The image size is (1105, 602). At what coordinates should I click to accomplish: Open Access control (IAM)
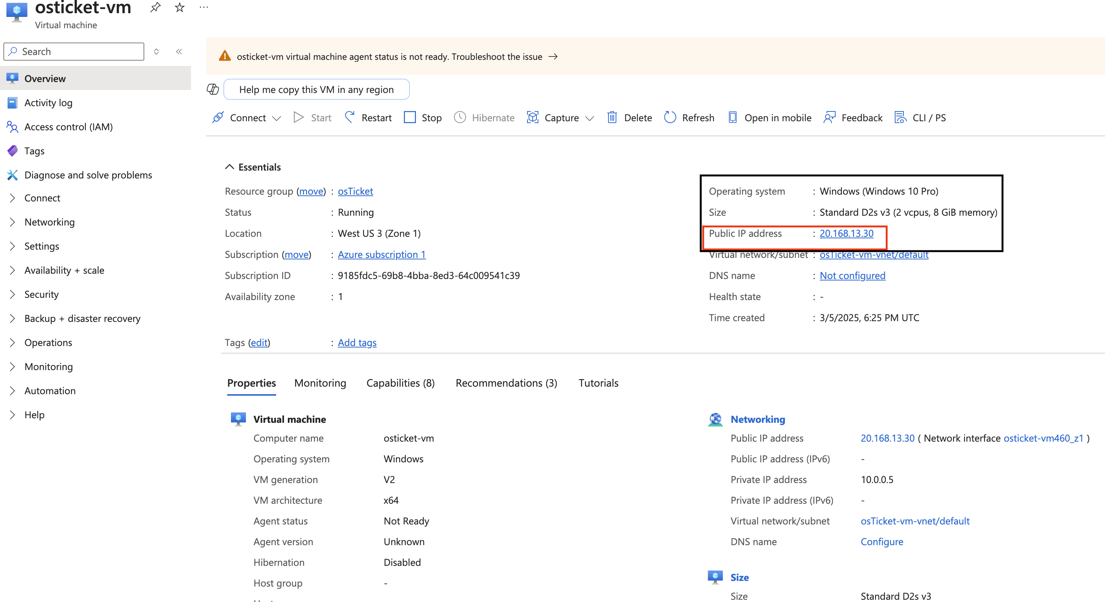(x=95, y=126)
